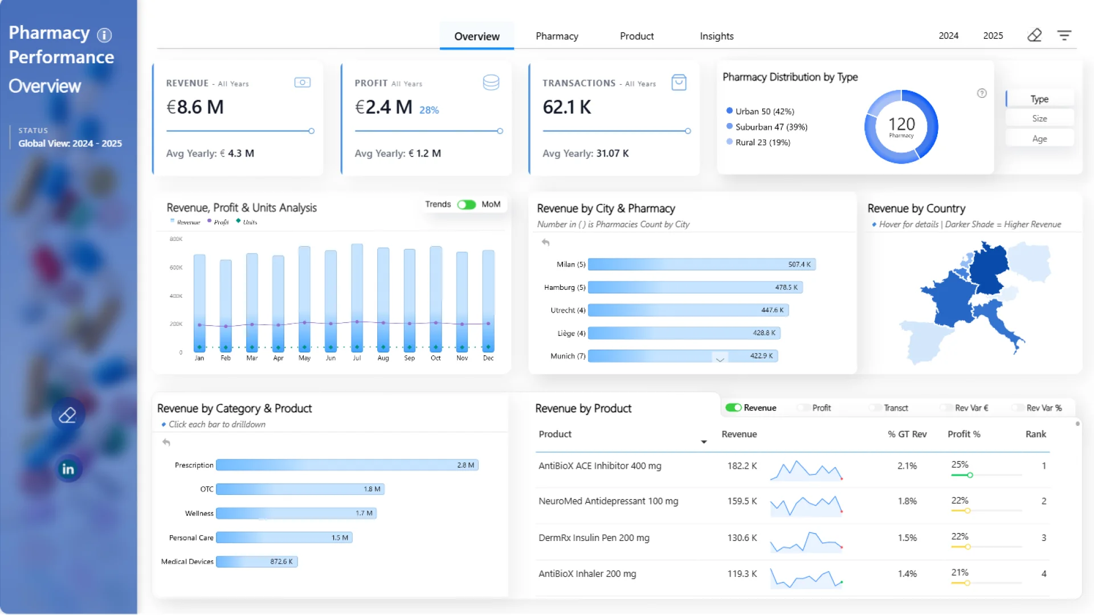The height and width of the screenshot is (615, 1094).
Task: Open the filter lines icon at top right
Action: pos(1064,35)
